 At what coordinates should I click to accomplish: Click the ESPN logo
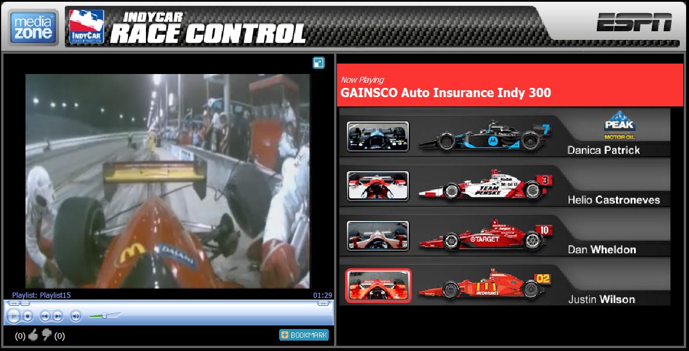(634, 23)
